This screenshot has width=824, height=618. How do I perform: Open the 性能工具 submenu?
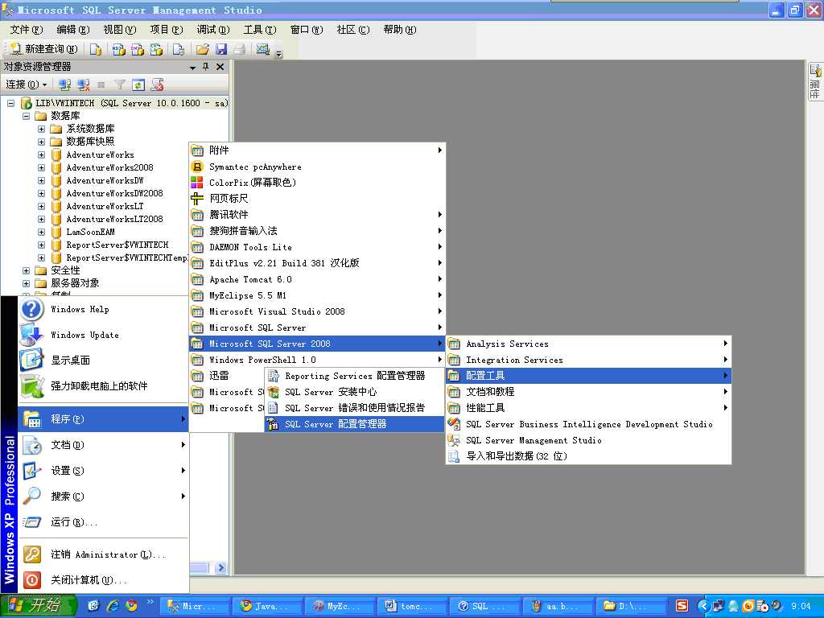[588, 408]
